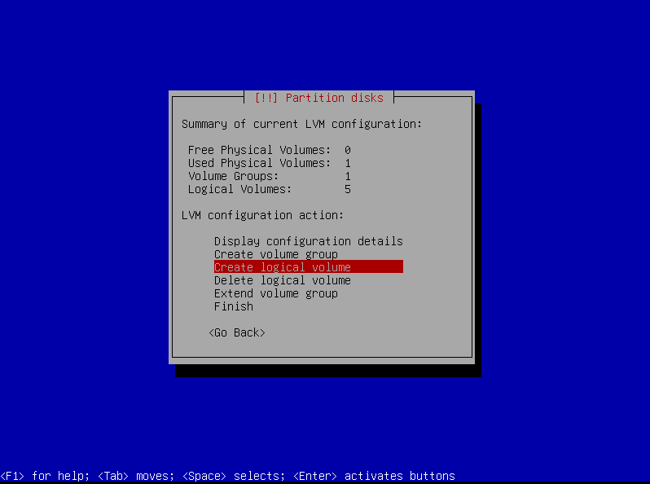Click the Volume Groups summary label
Screen dimensions: 650x484
[x=233, y=176]
